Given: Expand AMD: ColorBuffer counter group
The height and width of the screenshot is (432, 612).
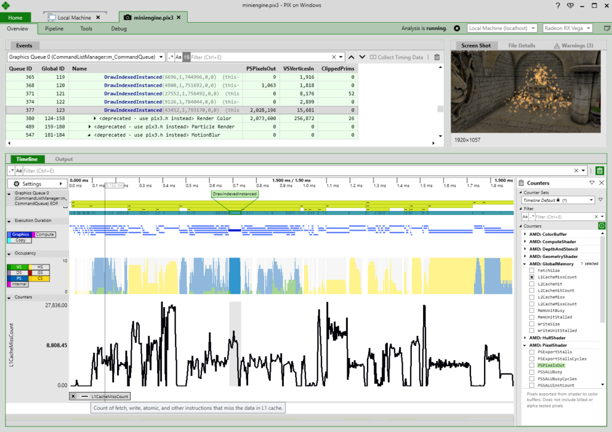Looking at the screenshot, I should tap(525, 234).
